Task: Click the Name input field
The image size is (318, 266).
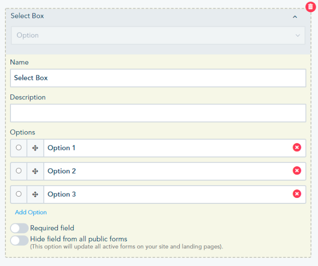Action: (158, 78)
